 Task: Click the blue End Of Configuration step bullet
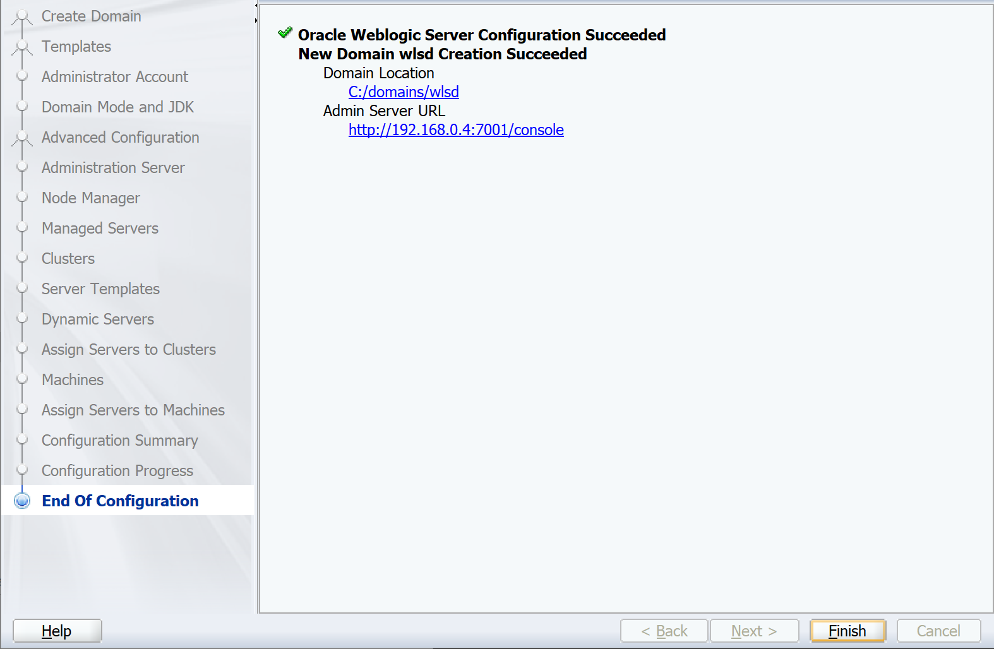tap(22, 501)
